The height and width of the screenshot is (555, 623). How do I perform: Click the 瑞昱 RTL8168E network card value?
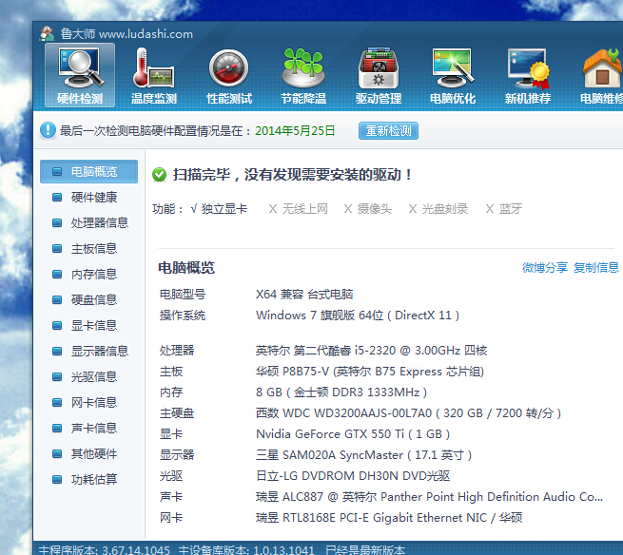click(389, 518)
